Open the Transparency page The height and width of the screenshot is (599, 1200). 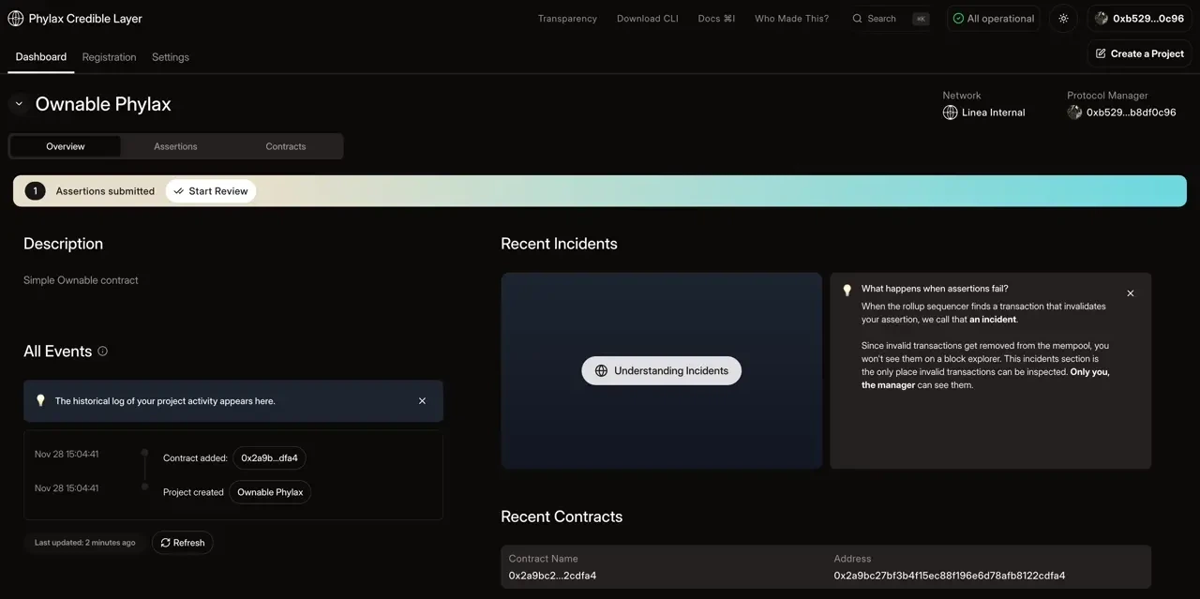pos(567,19)
